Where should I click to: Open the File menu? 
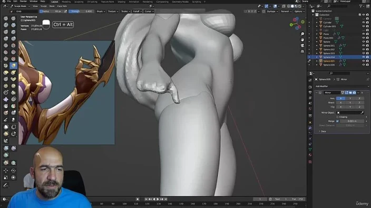[9, 2]
